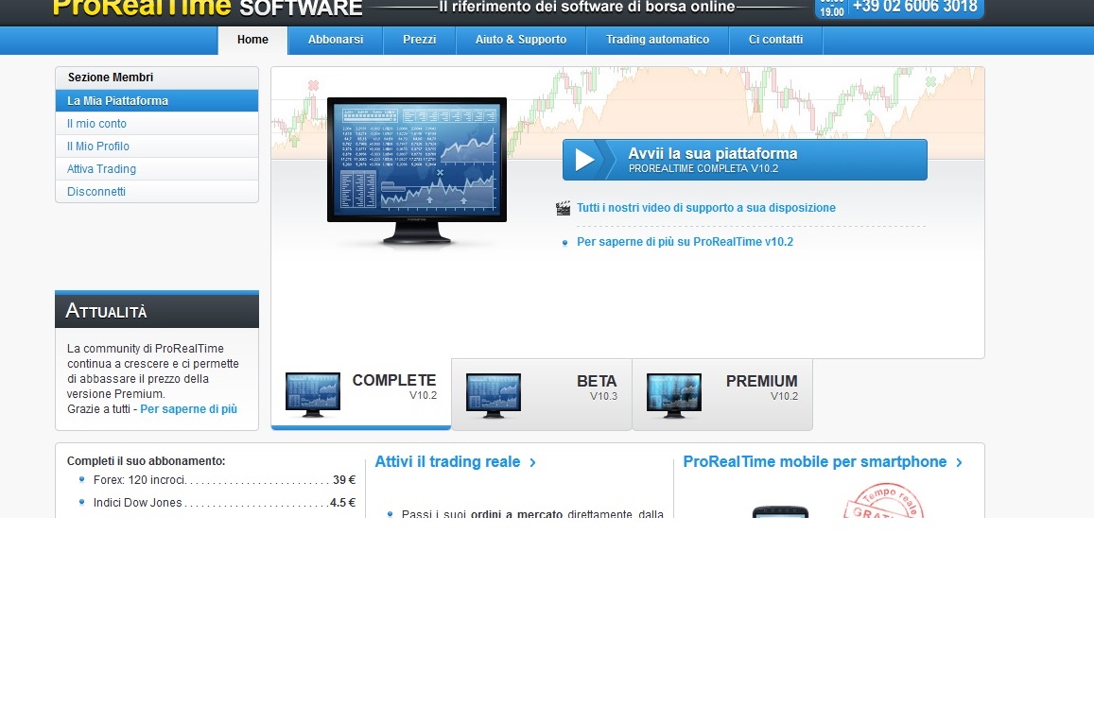Open Ci contatti in the navigation bar
Screen dimensions: 1094x707
click(x=776, y=40)
